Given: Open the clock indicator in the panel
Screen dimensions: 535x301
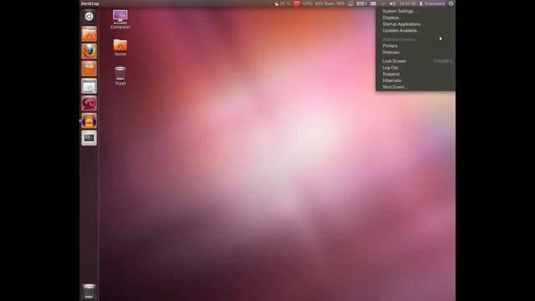Looking at the screenshot, I should click(x=408, y=3).
